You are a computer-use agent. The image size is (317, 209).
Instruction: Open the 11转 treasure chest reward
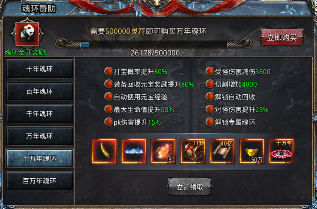[x=193, y=151]
